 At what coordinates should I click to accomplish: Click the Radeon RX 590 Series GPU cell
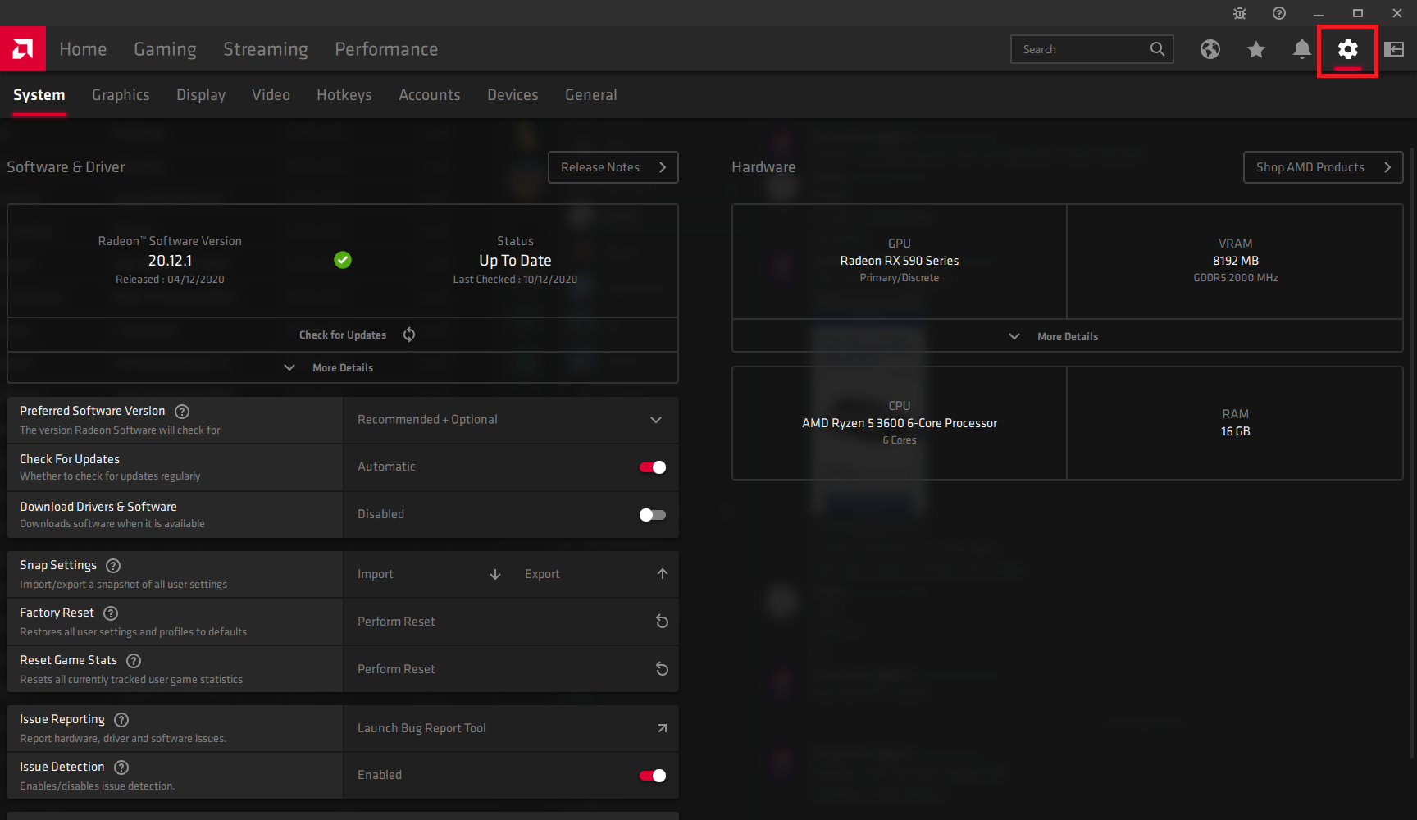coord(900,261)
